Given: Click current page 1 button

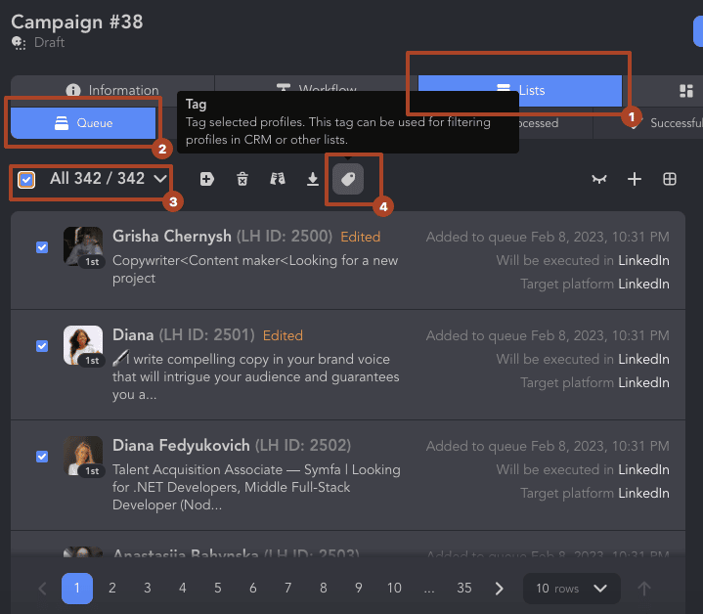Looking at the screenshot, I should point(77,589).
